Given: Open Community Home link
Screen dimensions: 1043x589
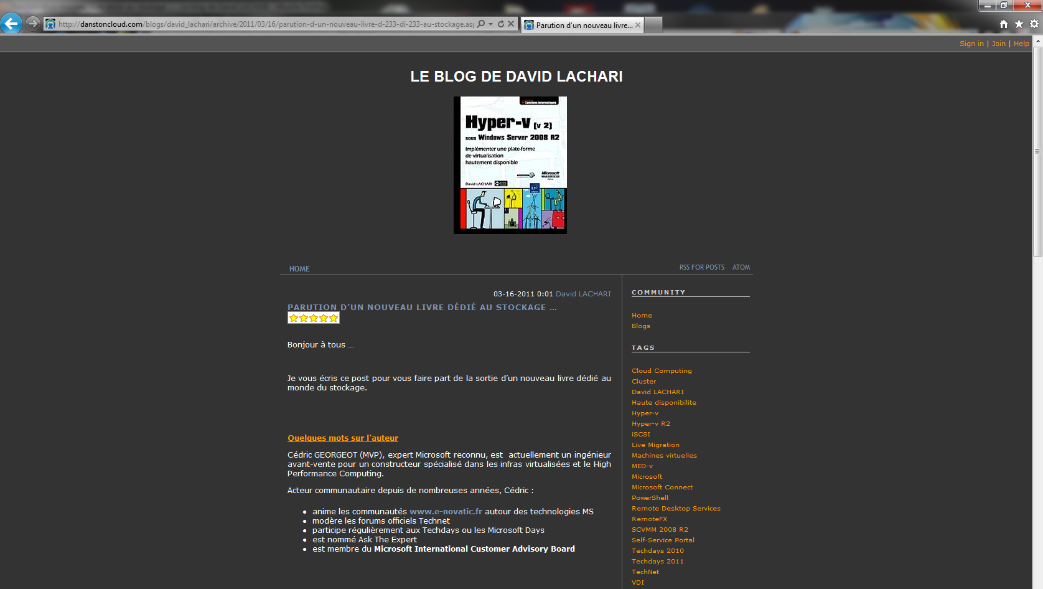Looking at the screenshot, I should tap(642, 315).
